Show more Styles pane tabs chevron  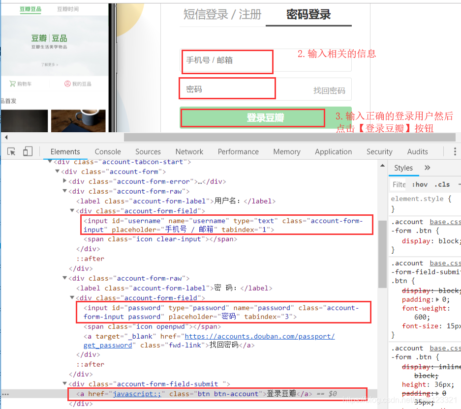click(x=428, y=168)
